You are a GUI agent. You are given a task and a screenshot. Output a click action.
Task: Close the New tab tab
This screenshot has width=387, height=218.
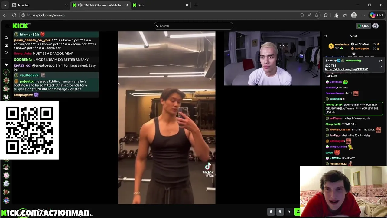coord(67,5)
